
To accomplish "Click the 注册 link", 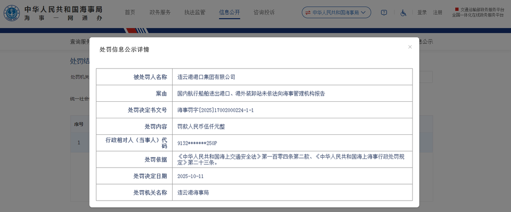I will pyautogui.click(x=438, y=12).
